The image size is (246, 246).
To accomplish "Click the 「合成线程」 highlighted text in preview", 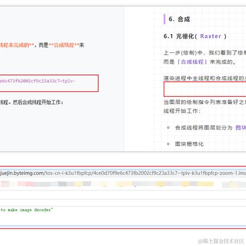I will tap(192, 62).
